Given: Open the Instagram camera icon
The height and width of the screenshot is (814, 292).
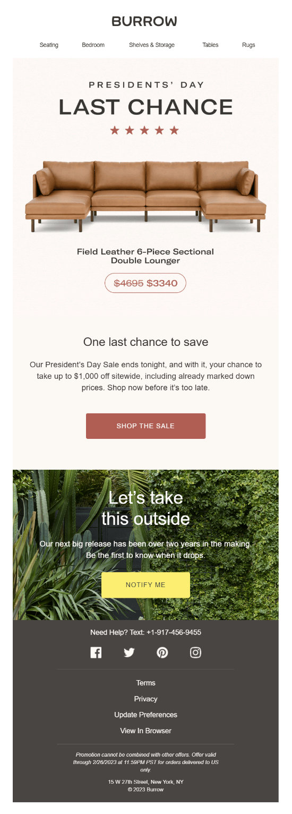Looking at the screenshot, I should (195, 652).
